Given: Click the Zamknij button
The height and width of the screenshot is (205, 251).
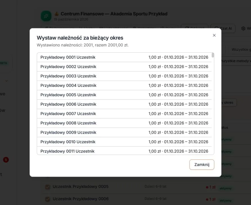Looking at the screenshot, I should [202, 164].
